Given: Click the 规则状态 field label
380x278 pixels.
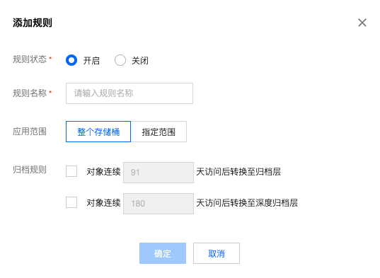Looking at the screenshot, I should (x=30, y=59).
